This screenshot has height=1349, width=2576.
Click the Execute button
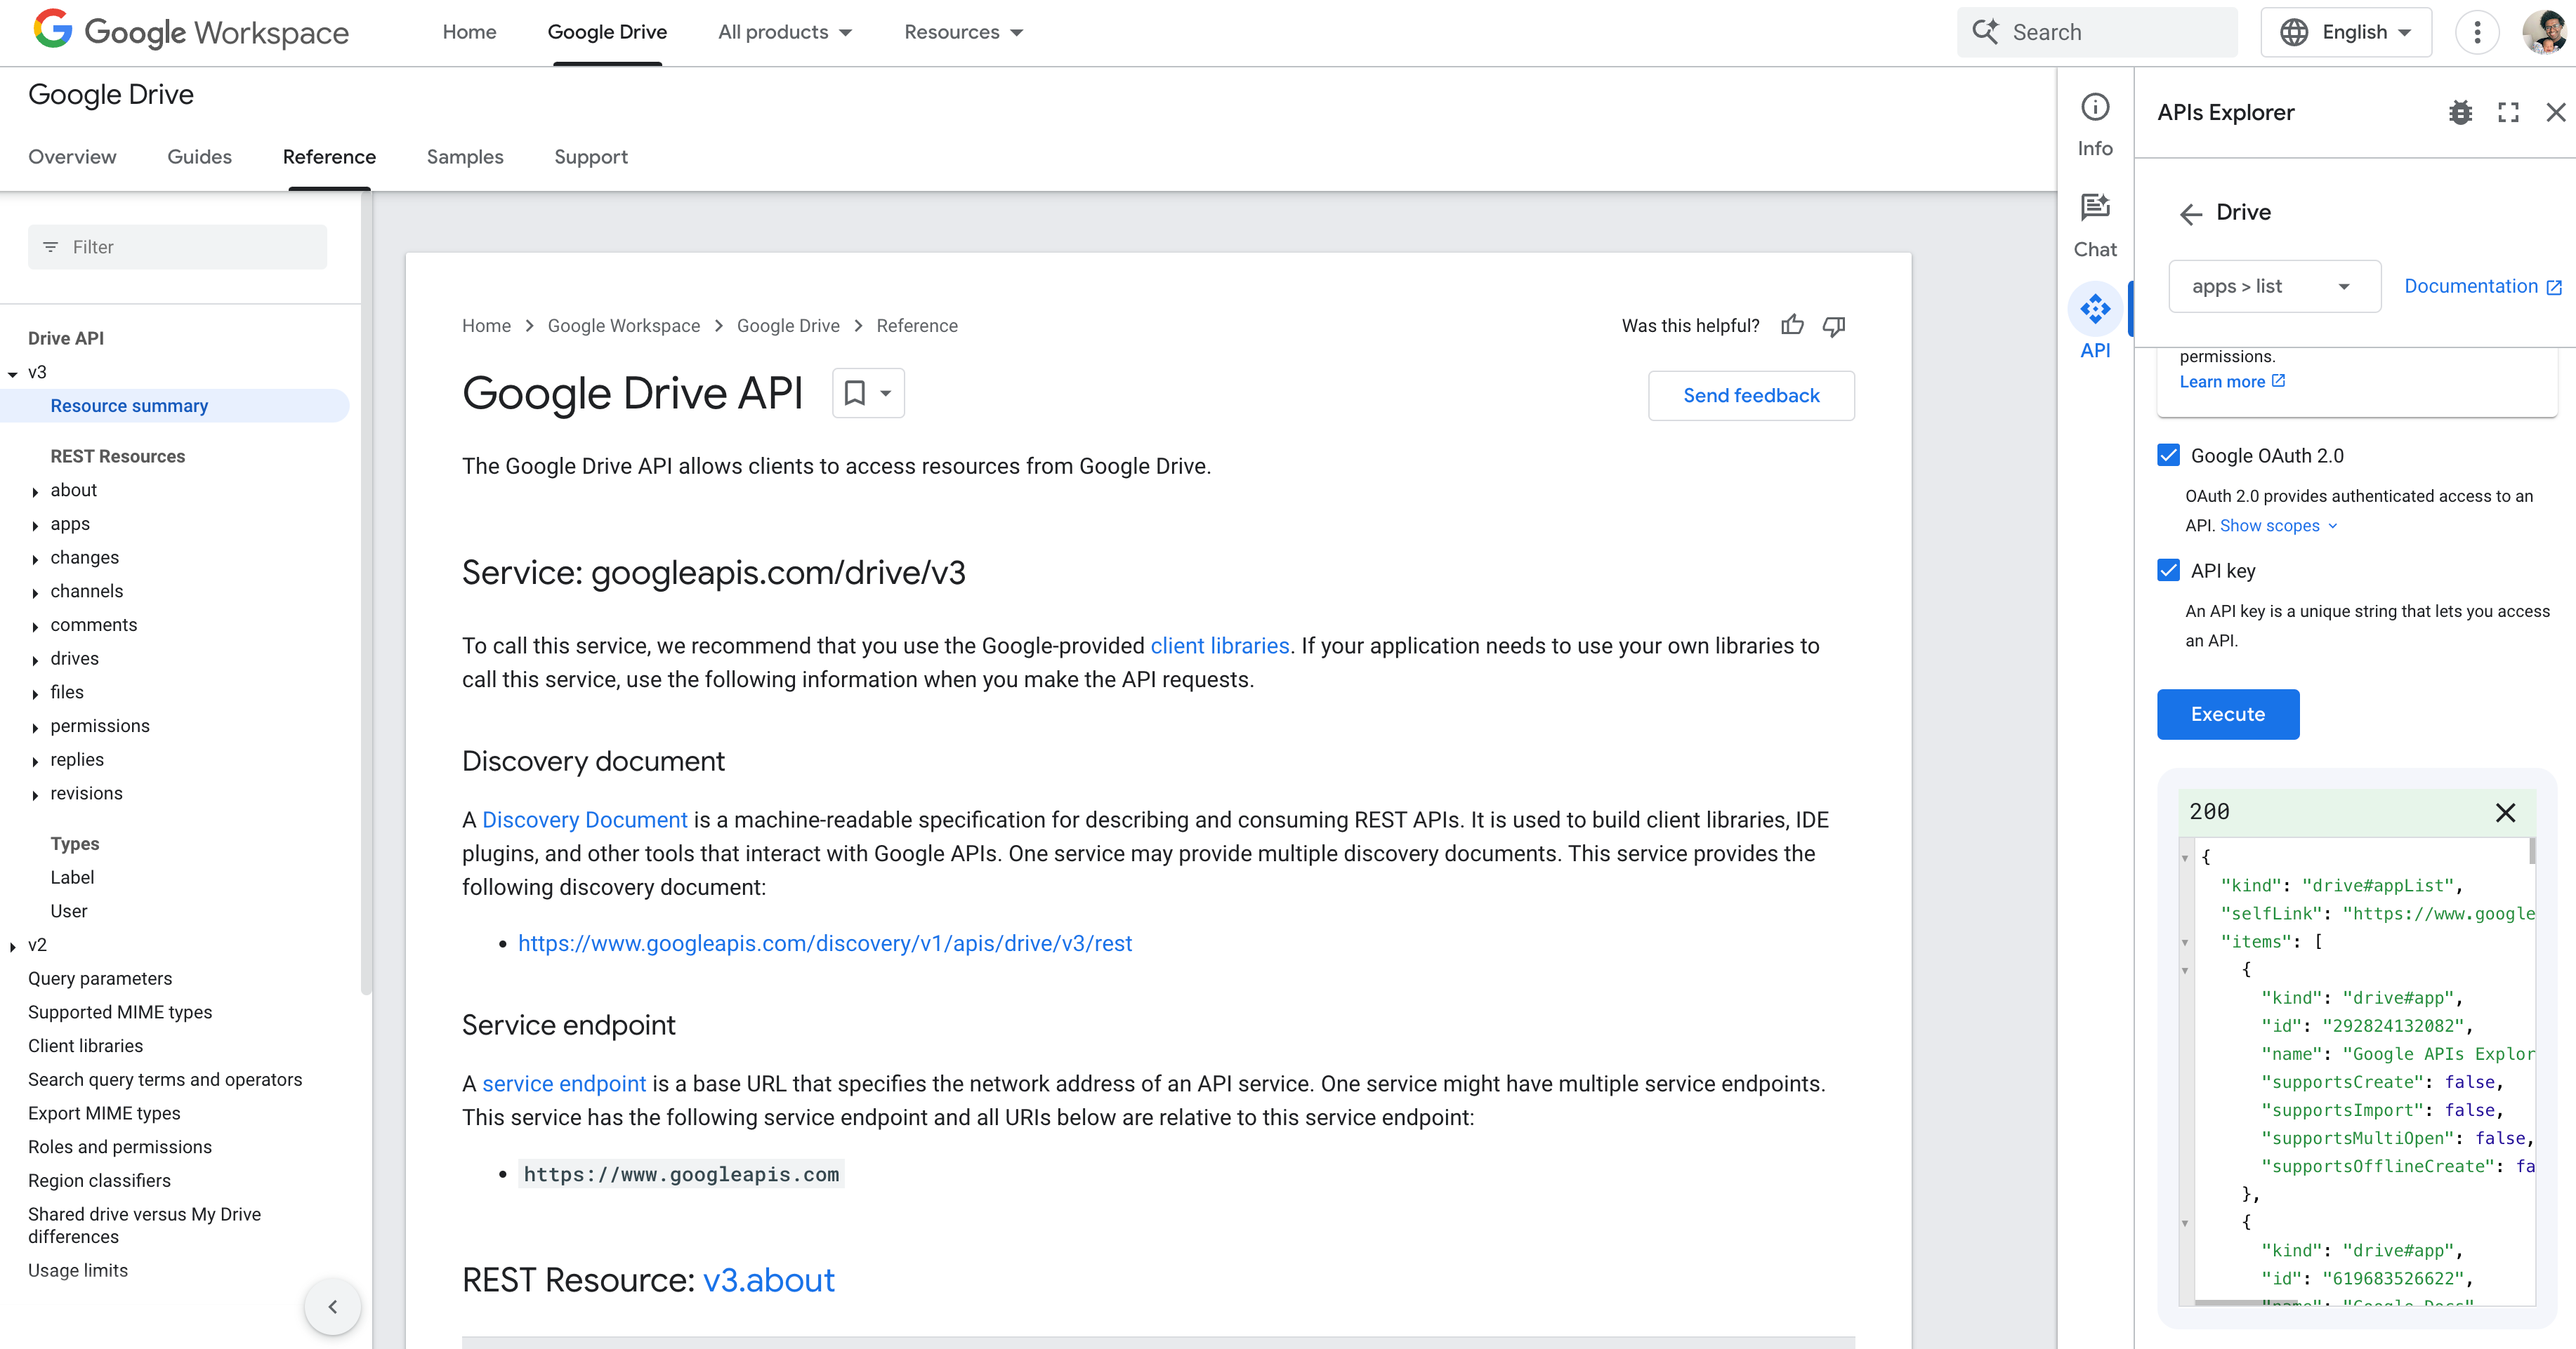click(2227, 715)
